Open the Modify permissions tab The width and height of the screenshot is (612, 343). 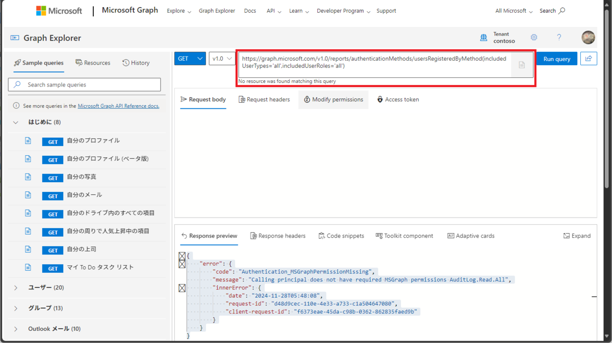coord(334,100)
